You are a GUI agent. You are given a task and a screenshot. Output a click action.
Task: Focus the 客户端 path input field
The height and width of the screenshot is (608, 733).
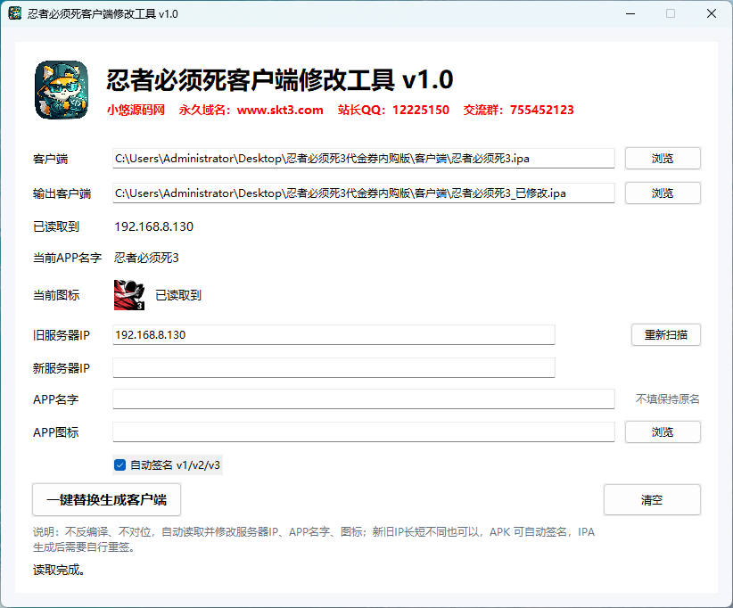click(363, 159)
